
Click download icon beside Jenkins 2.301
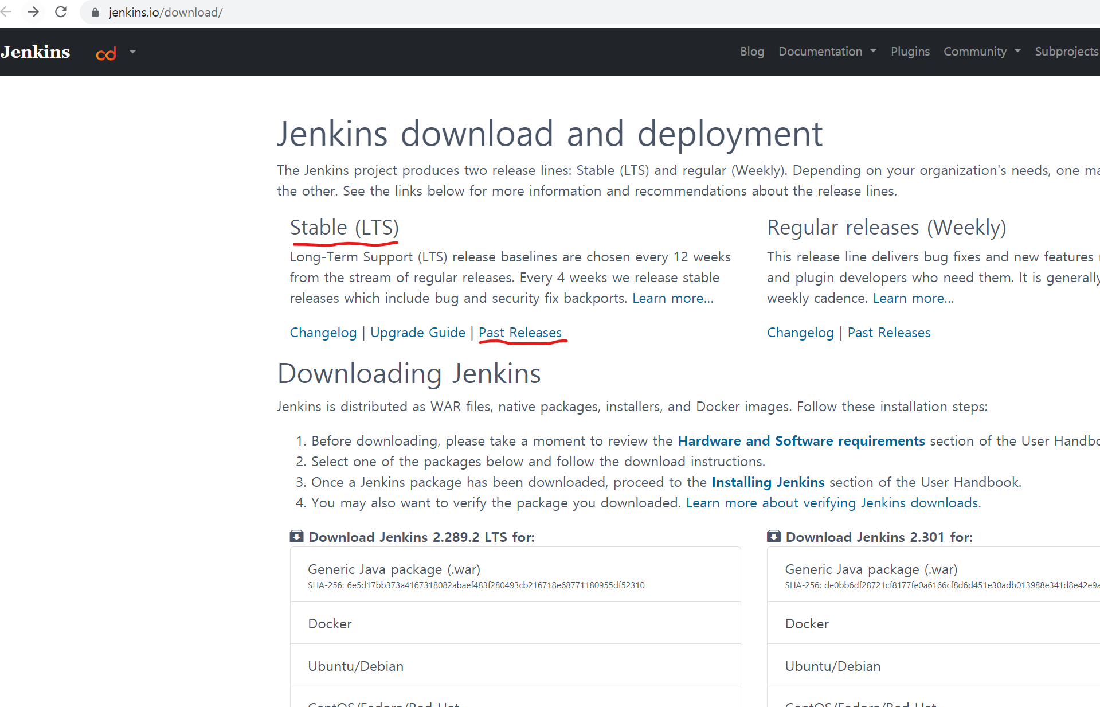click(774, 537)
